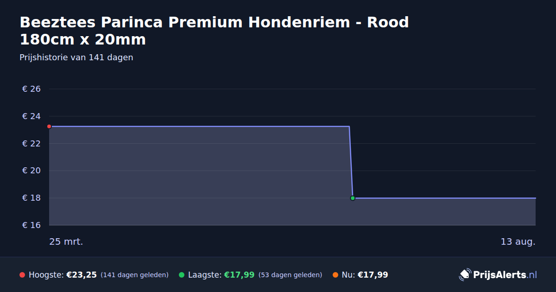Click the 53 dagen geleden text
The height and width of the screenshot is (292, 556).
(x=290, y=275)
